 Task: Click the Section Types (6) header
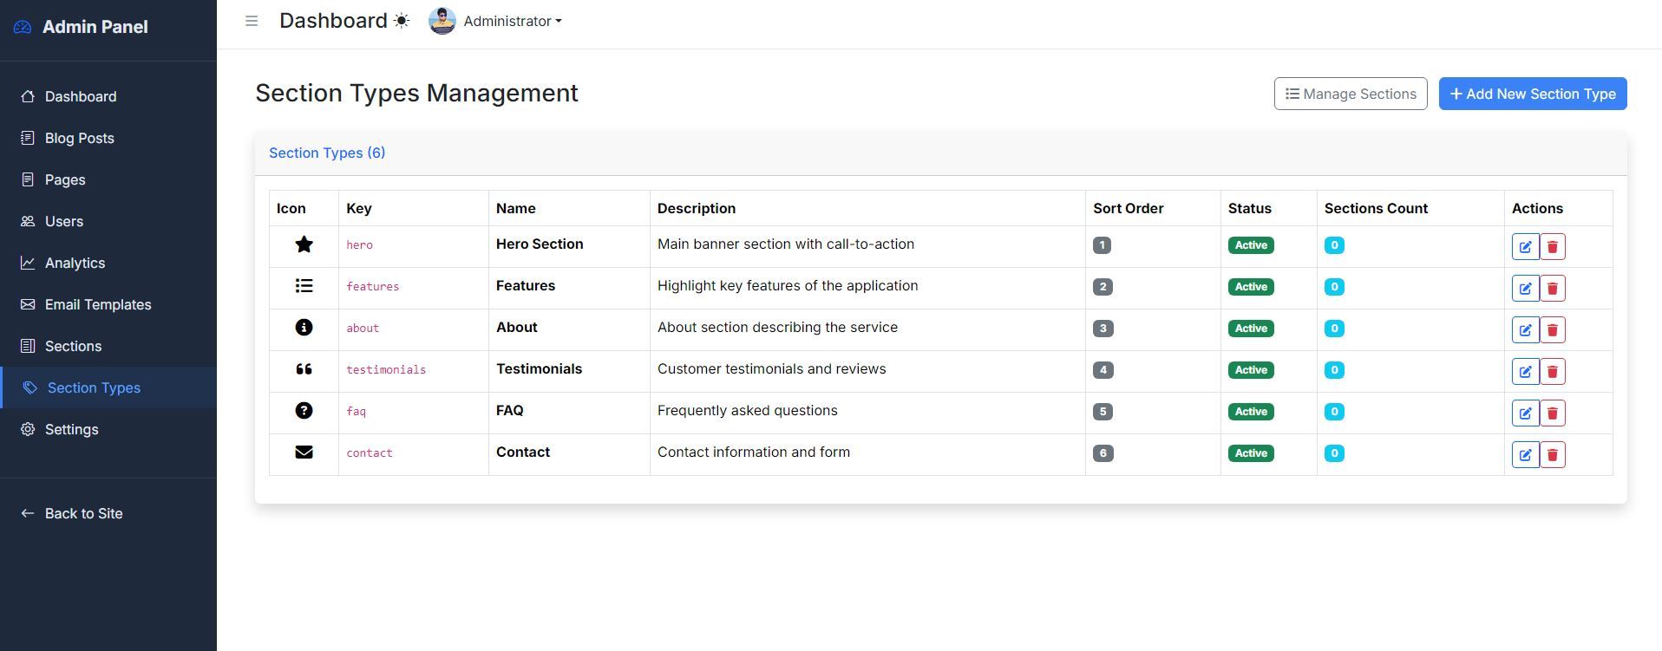(x=327, y=153)
